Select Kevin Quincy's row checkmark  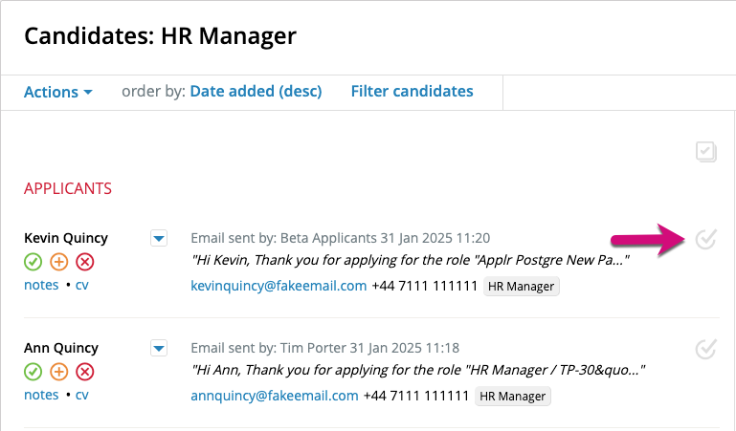(705, 239)
